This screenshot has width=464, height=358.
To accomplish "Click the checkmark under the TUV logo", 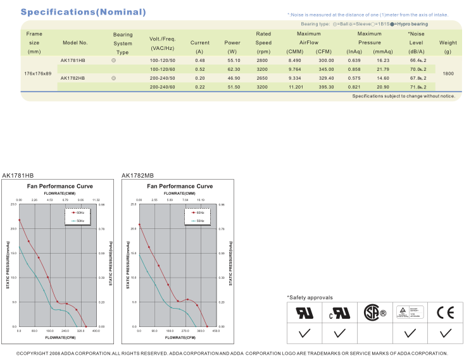I will click(410, 333).
